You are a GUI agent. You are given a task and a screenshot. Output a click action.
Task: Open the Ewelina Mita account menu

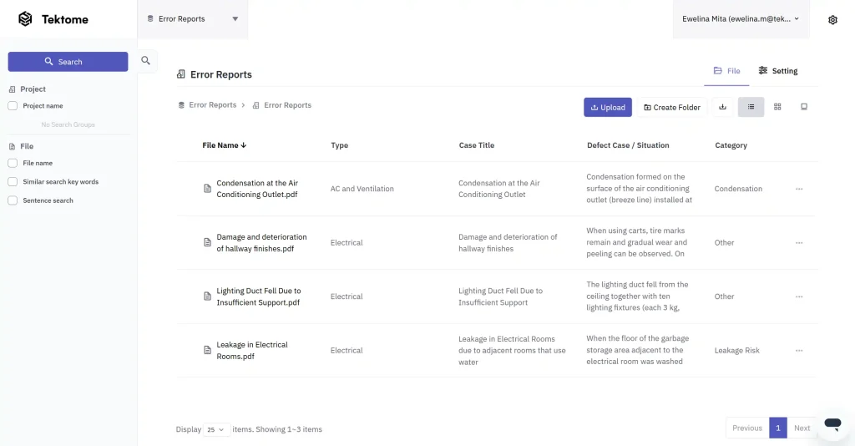click(741, 18)
